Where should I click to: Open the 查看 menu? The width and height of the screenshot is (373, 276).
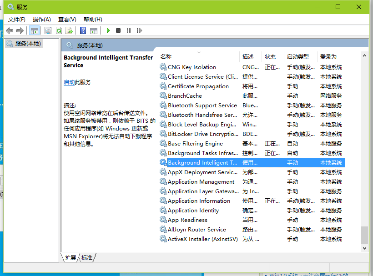click(x=66, y=19)
